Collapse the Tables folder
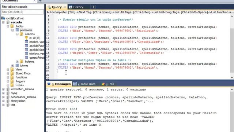Image resolution: width=234 pixels, height=132 pixels. tap(8, 26)
